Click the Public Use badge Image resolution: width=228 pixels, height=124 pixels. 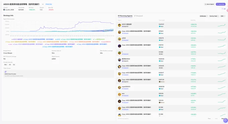(x=49, y=4)
